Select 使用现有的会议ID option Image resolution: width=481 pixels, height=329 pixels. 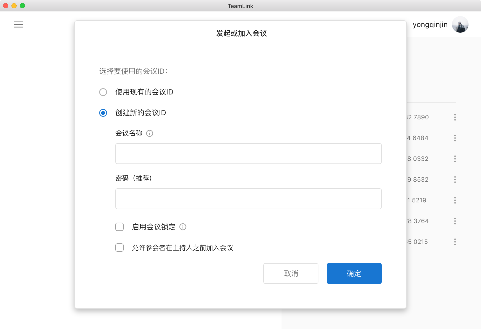[103, 92]
